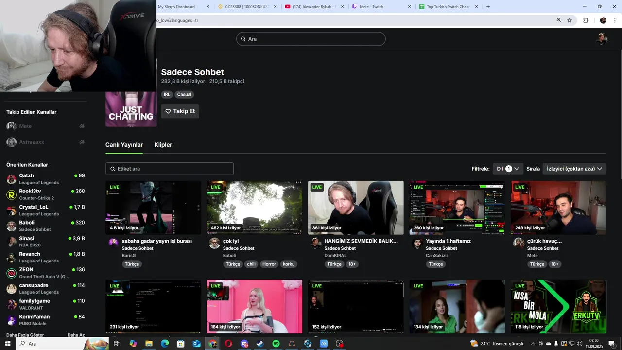Click DomKIRAL streamer avatar icon
This screenshot has width=622, height=350.
pyautogui.click(x=316, y=243)
